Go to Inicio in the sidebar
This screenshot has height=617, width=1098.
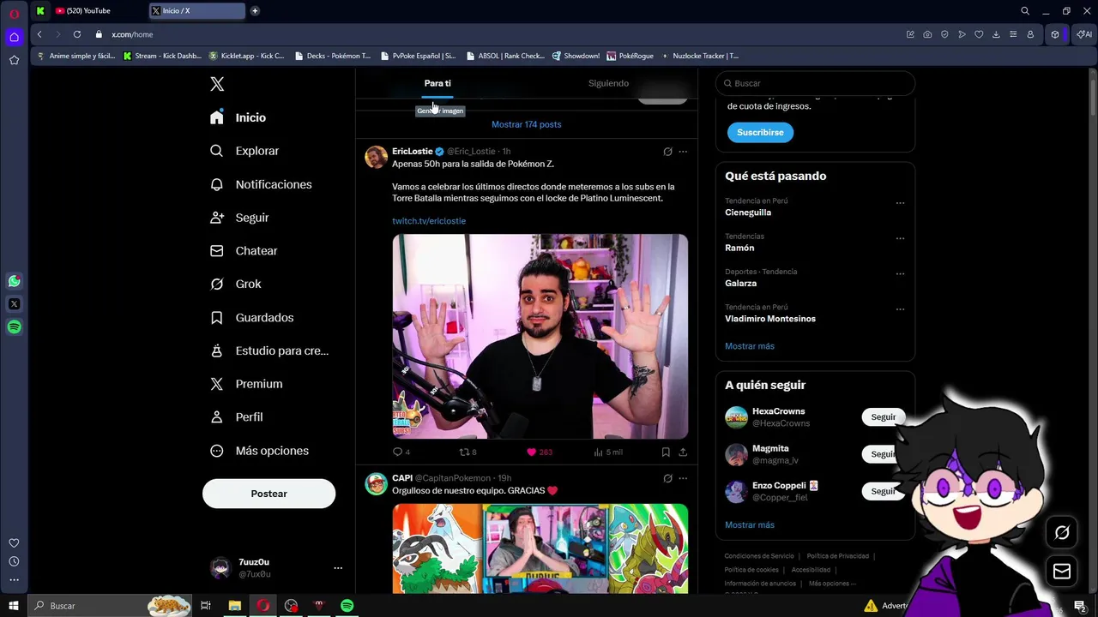238,117
